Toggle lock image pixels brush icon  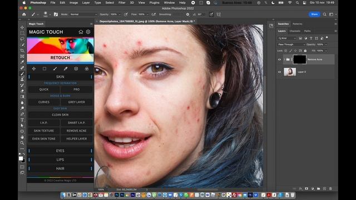(290, 51)
